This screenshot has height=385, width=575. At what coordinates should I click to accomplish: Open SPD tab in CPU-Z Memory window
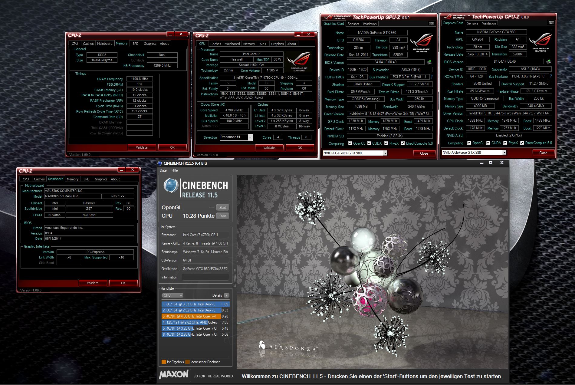point(136,44)
